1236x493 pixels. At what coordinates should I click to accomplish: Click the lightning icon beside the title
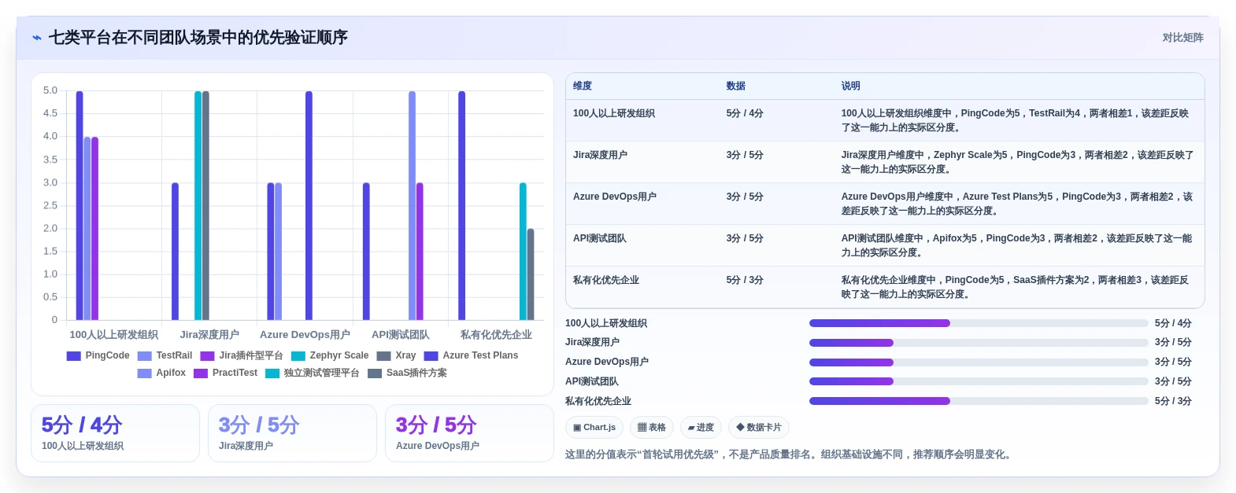[37, 38]
